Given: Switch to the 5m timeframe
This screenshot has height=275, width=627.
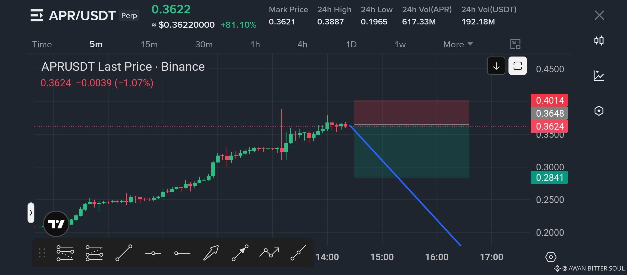Looking at the screenshot, I should point(96,44).
